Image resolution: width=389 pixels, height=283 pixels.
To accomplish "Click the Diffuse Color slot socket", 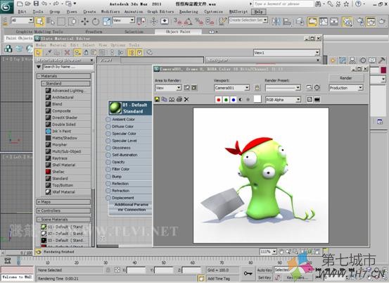I will point(108,127).
